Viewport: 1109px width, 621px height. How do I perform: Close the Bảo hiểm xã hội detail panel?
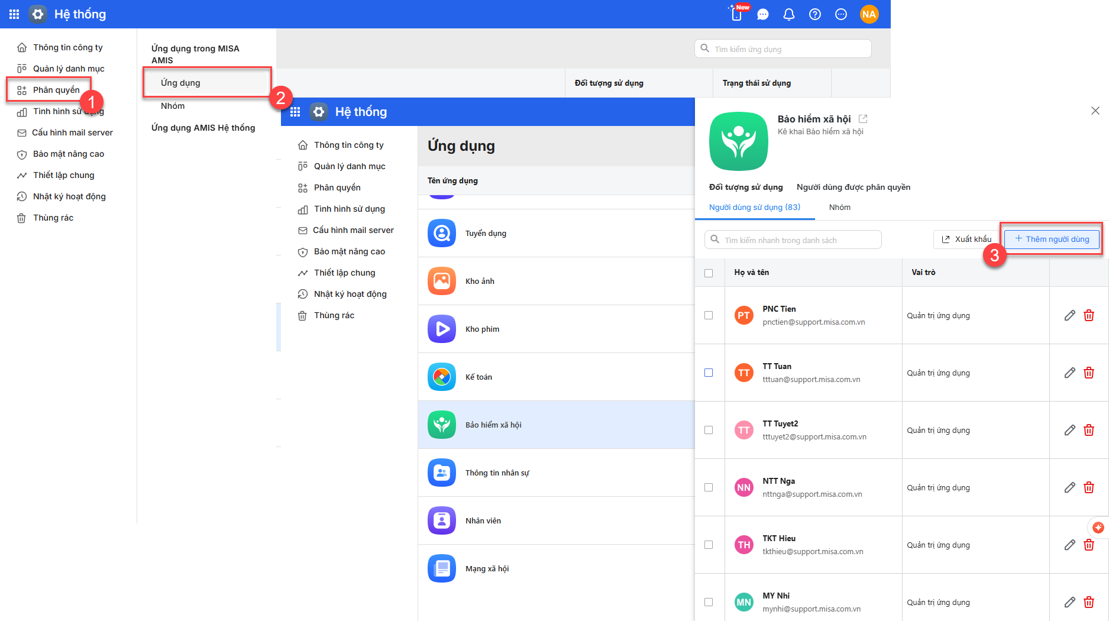click(x=1095, y=111)
